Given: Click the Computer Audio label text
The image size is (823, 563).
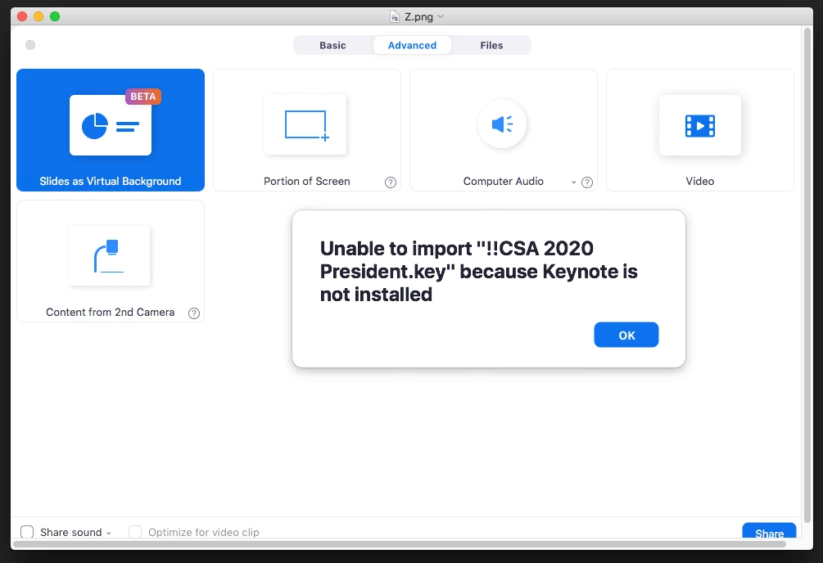Looking at the screenshot, I should [x=503, y=181].
